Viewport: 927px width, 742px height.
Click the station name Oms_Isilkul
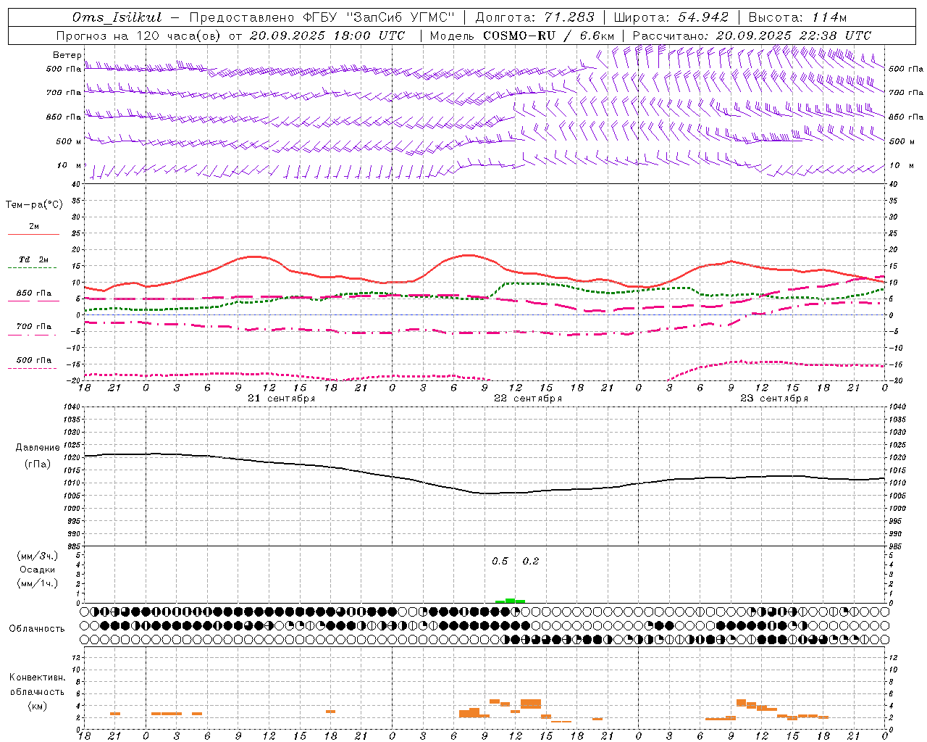point(117,17)
